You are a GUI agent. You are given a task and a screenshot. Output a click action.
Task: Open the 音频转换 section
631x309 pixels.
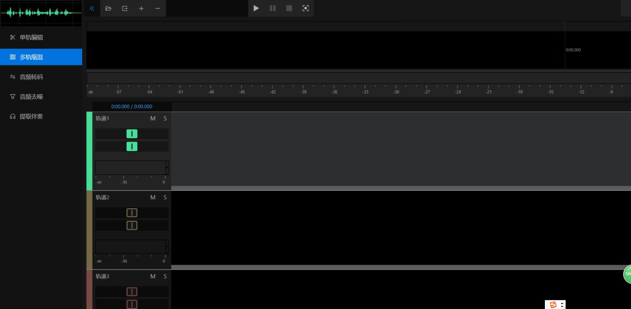pos(31,77)
